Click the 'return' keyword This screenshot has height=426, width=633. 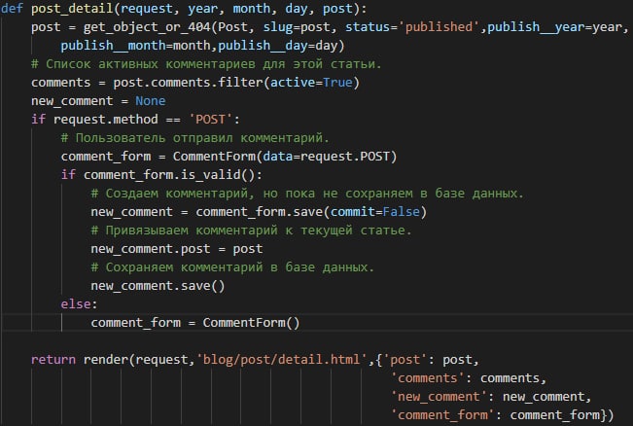click(x=53, y=360)
